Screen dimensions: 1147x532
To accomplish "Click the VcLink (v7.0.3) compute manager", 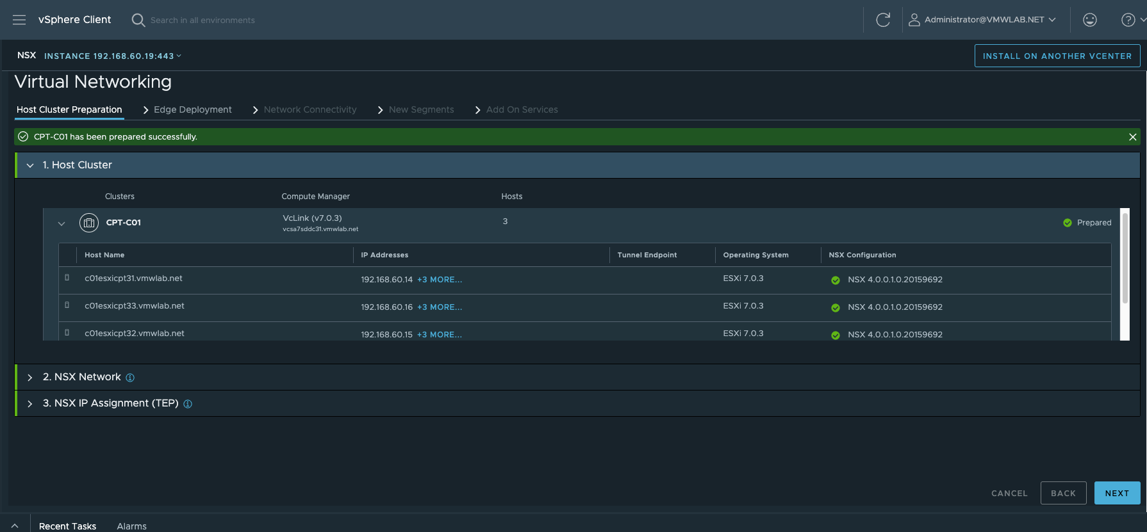I will pos(312,218).
